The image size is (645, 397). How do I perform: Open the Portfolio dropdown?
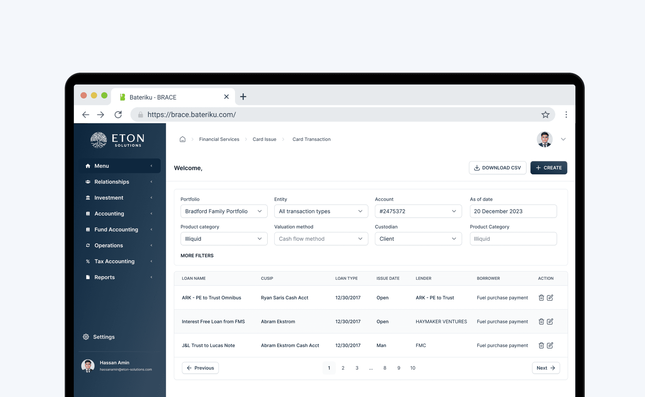coord(224,211)
